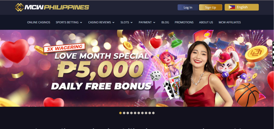274x129 pixels.
Task: Click the Philippine flag icon
Action: (x=232, y=7)
